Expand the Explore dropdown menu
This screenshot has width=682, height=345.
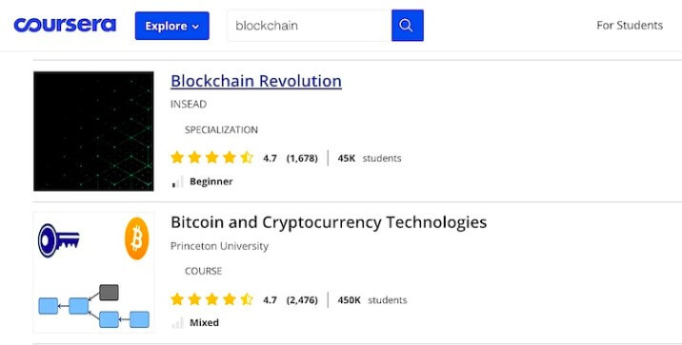(171, 26)
